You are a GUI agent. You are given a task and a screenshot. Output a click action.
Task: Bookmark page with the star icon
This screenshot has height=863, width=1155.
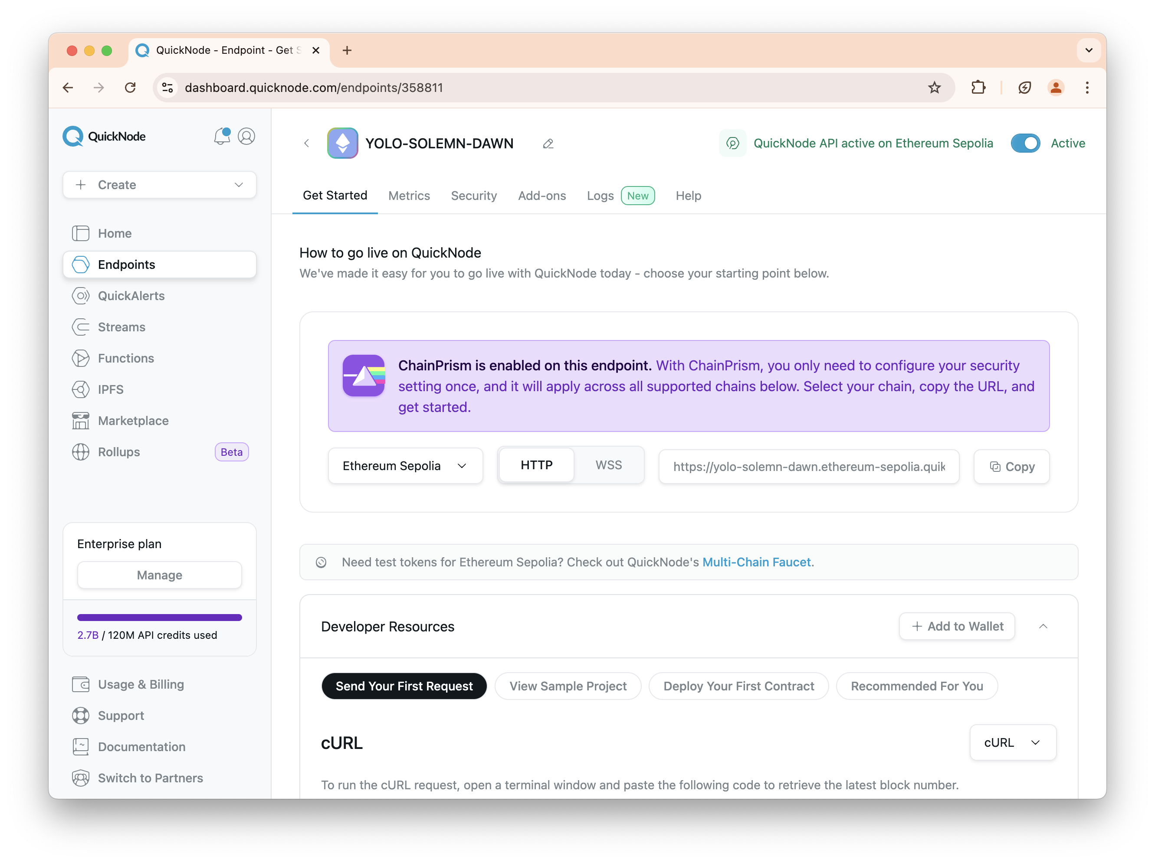pyautogui.click(x=934, y=88)
